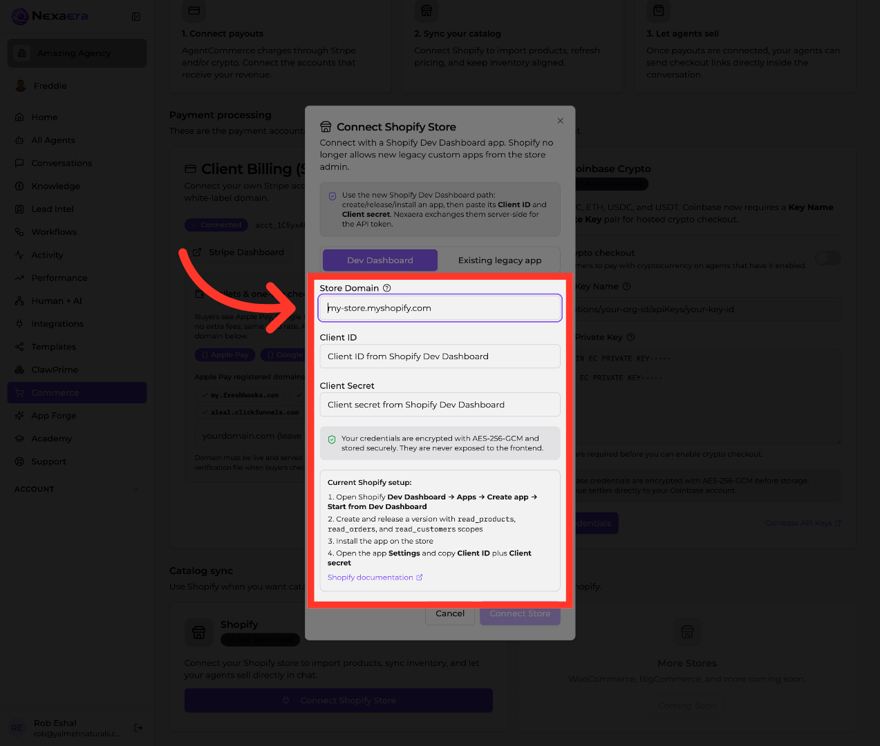This screenshot has width=880, height=746.
Task: Go to App Forge in the sidebar
Action: tap(77, 416)
